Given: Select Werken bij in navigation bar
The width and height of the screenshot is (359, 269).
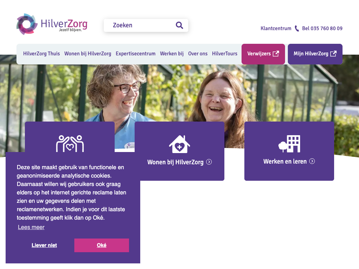Looking at the screenshot, I should click(x=172, y=54).
